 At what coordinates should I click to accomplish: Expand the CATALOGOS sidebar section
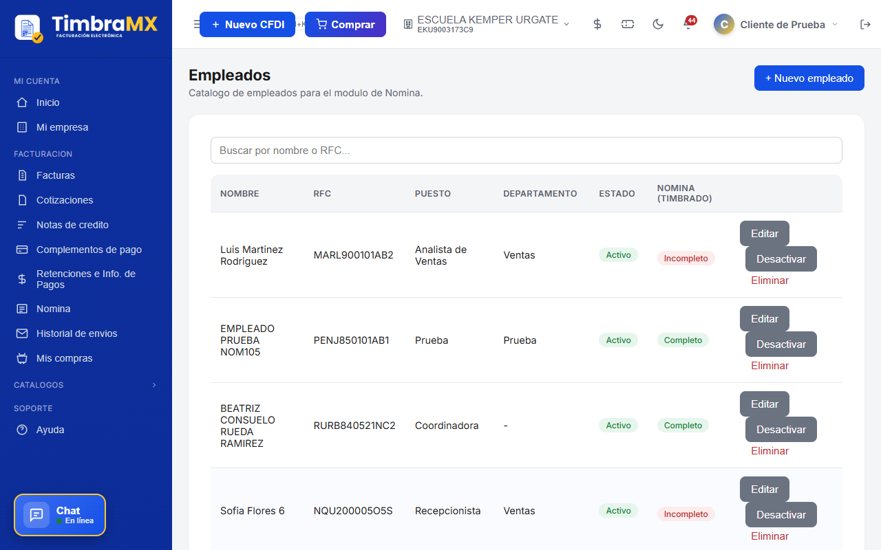click(x=86, y=385)
